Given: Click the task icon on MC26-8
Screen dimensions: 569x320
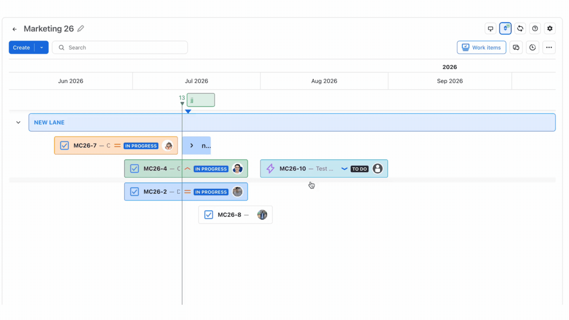Looking at the screenshot, I should pos(209,215).
